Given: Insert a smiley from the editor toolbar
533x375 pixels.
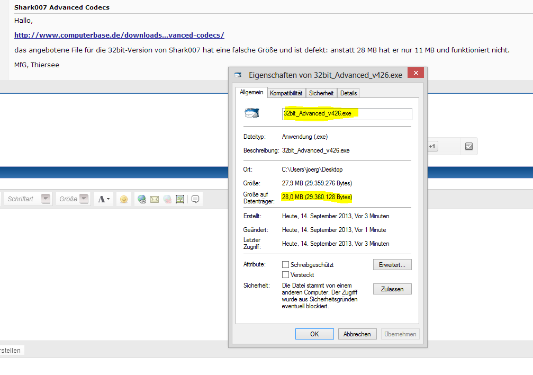Looking at the screenshot, I should click(124, 199).
